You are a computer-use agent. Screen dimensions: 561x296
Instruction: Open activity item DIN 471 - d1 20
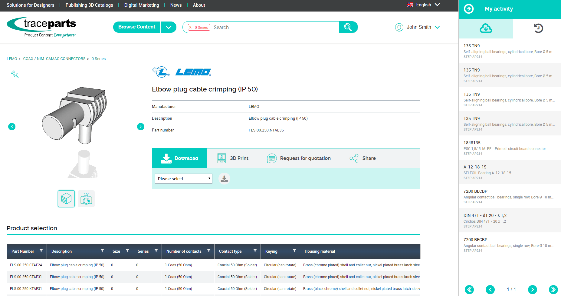[x=510, y=220]
